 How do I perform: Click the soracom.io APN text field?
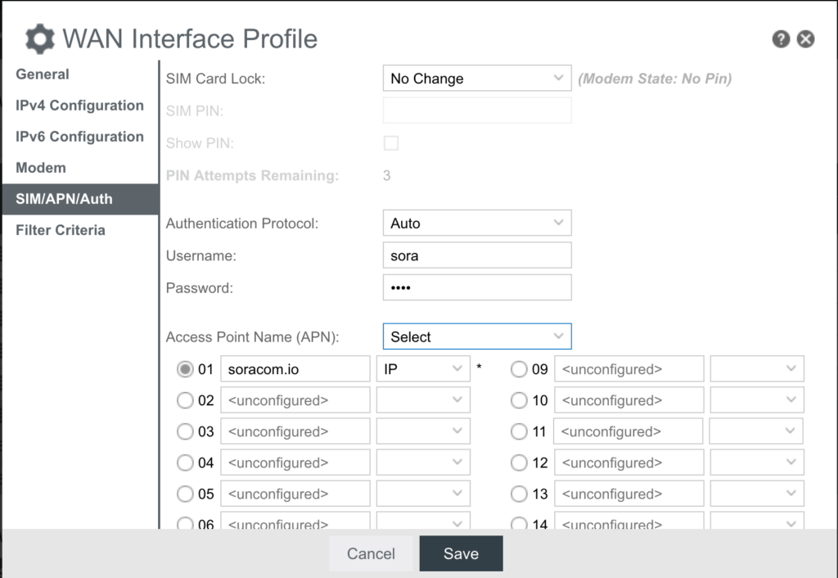click(x=295, y=369)
